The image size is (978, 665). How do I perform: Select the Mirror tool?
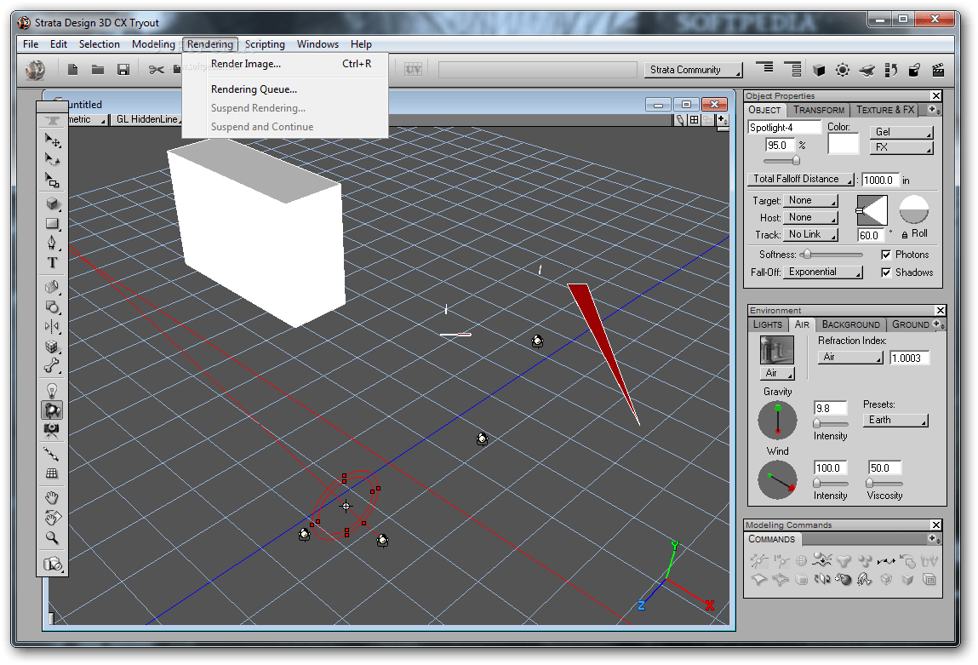tap(53, 326)
